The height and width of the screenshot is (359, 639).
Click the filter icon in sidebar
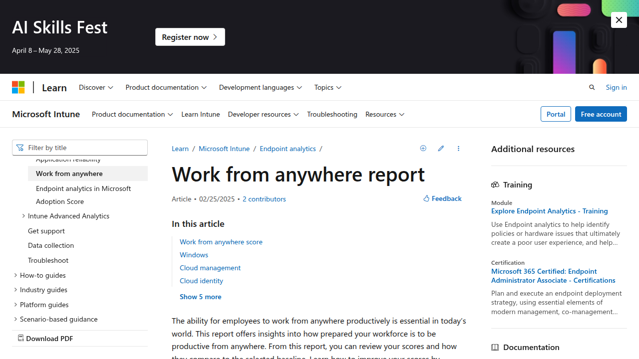tap(20, 148)
